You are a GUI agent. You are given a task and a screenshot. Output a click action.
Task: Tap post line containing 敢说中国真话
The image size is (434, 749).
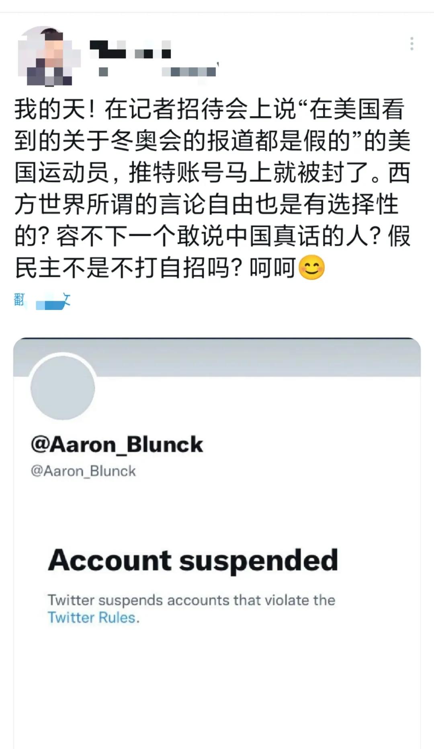[x=213, y=236]
